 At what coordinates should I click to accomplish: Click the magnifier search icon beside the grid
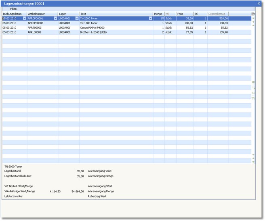253,87
